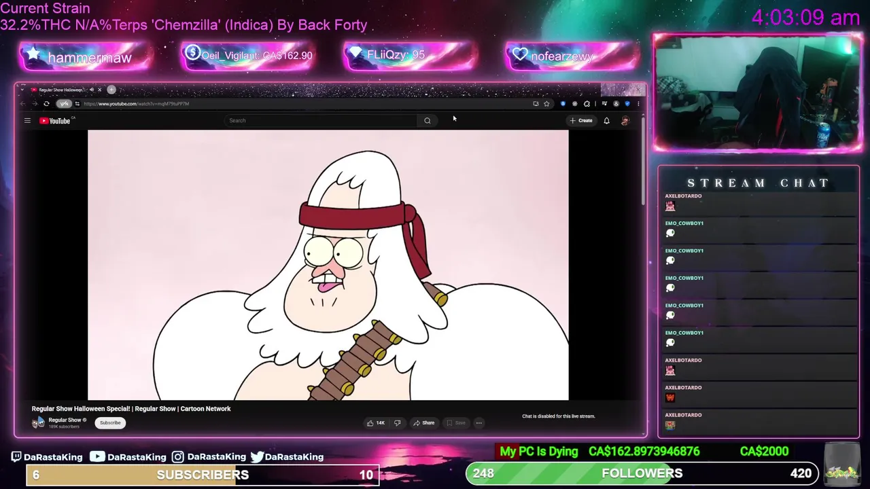Image resolution: width=870 pixels, height=489 pixels.
Task: Open the browser extensions puzzle icon
Action: 587,104
